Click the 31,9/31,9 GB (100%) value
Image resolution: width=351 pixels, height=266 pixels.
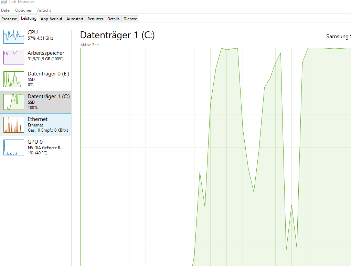(46, 59)
